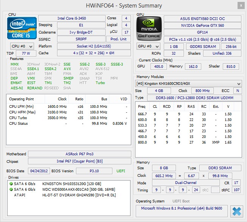Click the green status icon for WDC WD5000AAKX drive
Image resolution: width=247 pixels, height=222 pixels.
11,189
